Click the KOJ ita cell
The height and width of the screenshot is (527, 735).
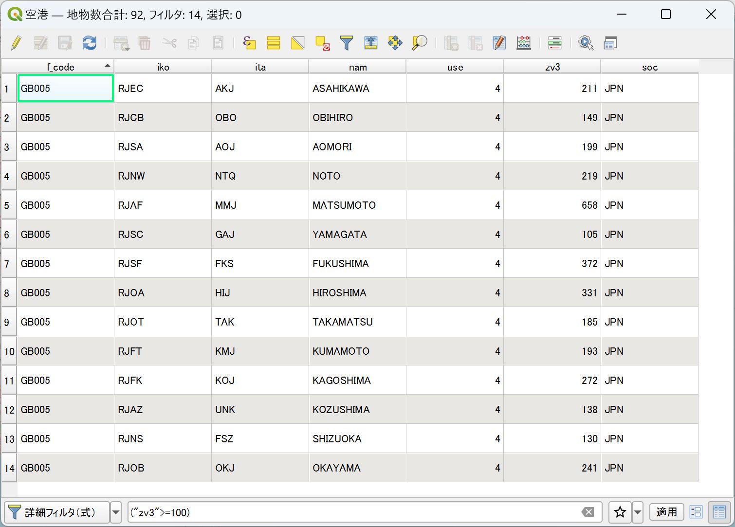pyautogui.click(x=260, y=381)
